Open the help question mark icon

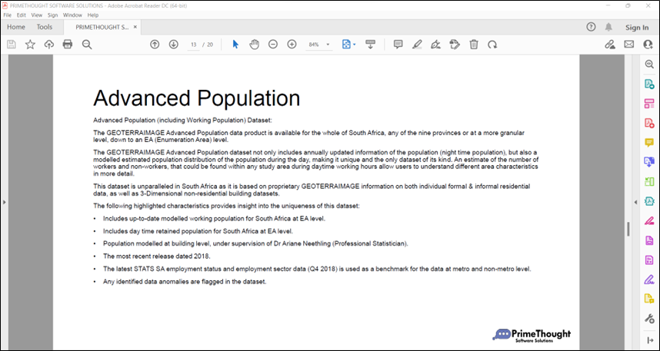coord(591,28)
